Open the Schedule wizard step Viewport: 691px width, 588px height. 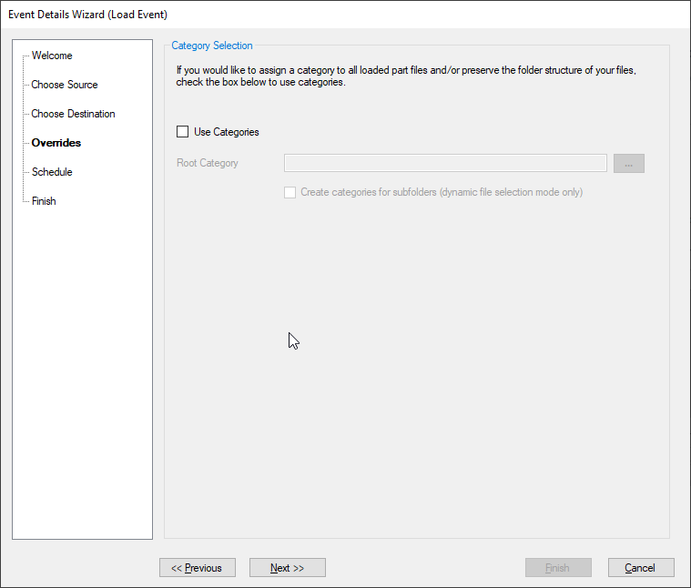(x=52, y=172)
